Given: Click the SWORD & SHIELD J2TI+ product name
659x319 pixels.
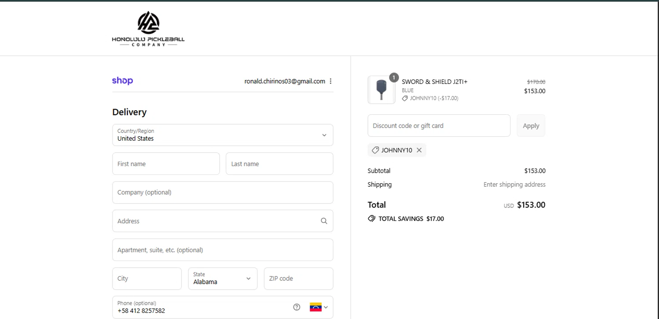Looking at the screenshot, I should tap(435, 82).
